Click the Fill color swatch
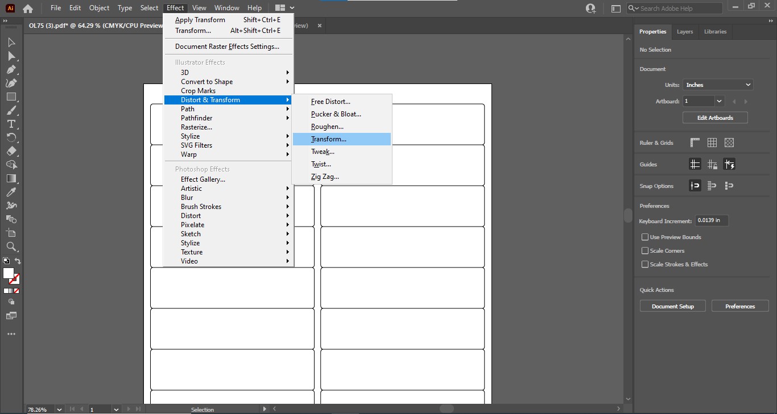 click(8, 273)
